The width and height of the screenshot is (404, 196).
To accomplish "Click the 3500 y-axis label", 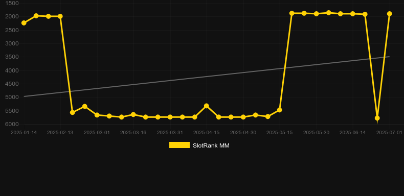I will point(12,57).
